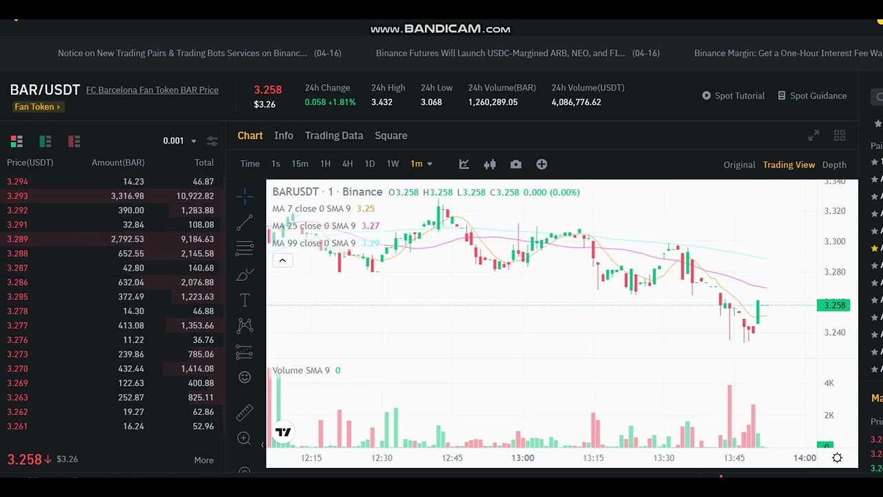Viewport: 883px width, 497px height.
Task: Select the 15m chart interval
Action: tap(300, 164)
